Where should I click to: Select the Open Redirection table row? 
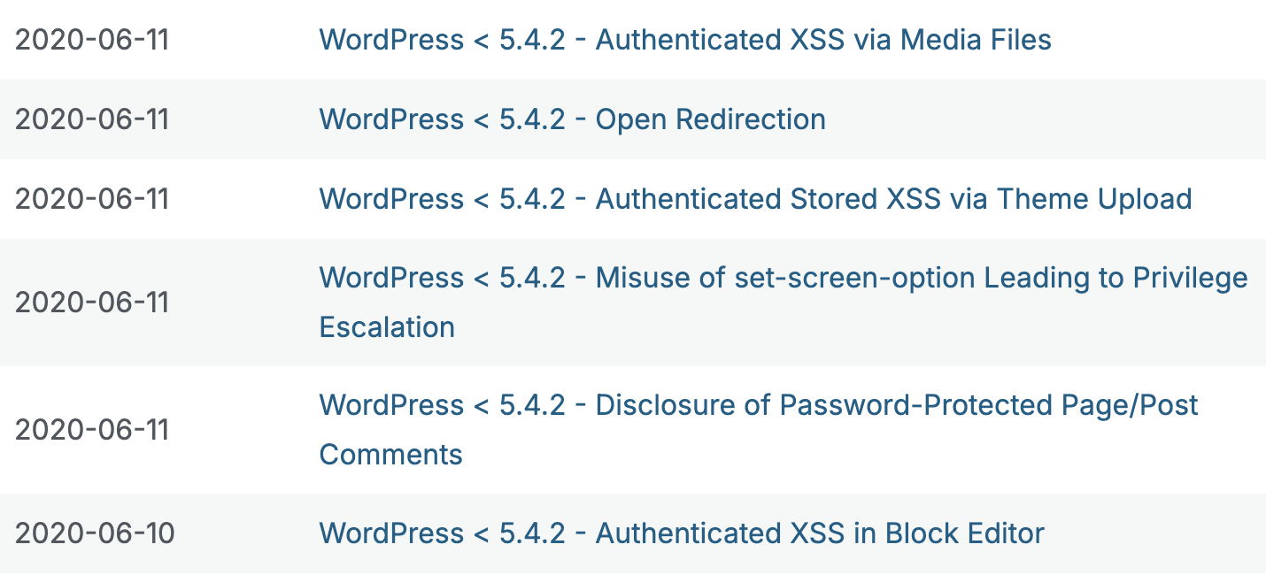(633, 119)
